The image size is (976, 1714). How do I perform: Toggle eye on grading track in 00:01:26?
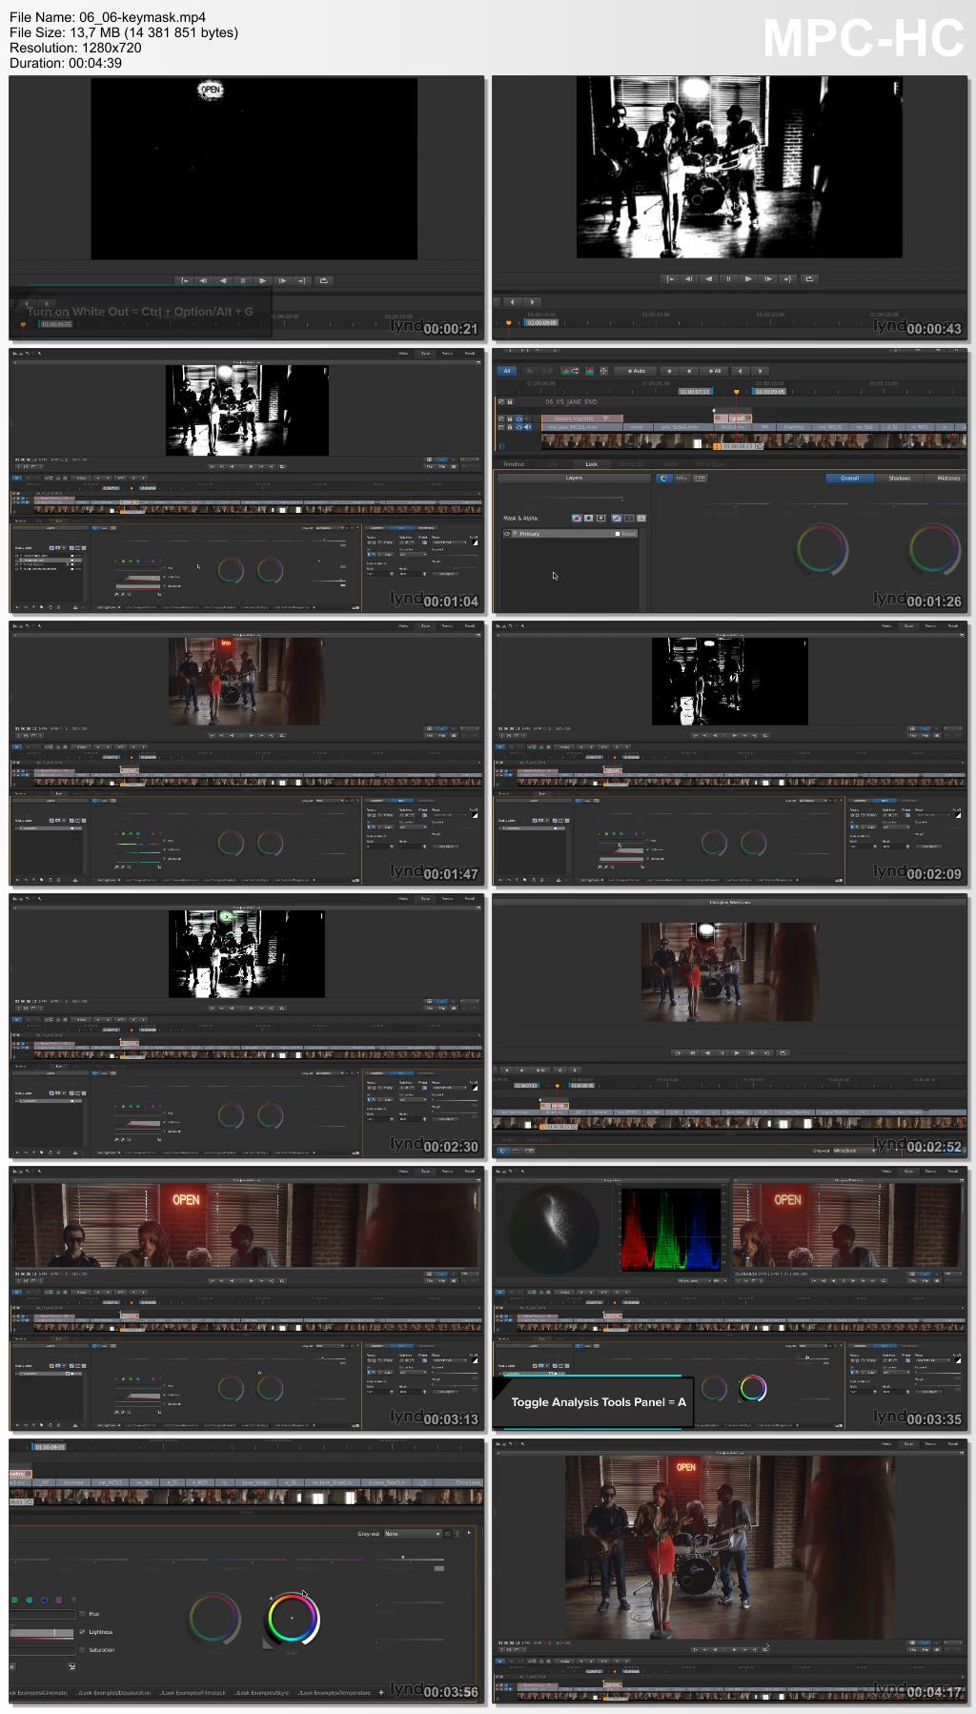[518, 418]
